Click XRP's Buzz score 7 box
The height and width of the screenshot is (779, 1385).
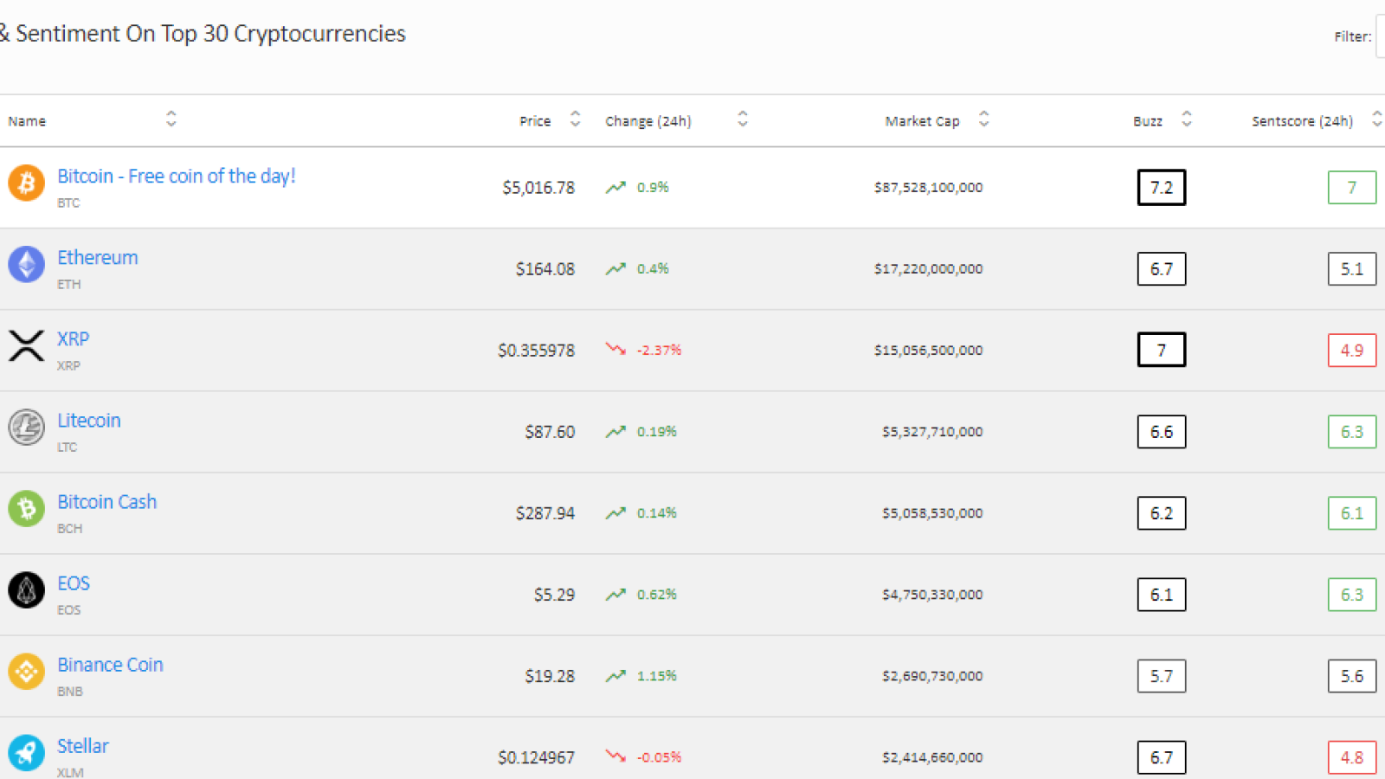(1162, 350)
